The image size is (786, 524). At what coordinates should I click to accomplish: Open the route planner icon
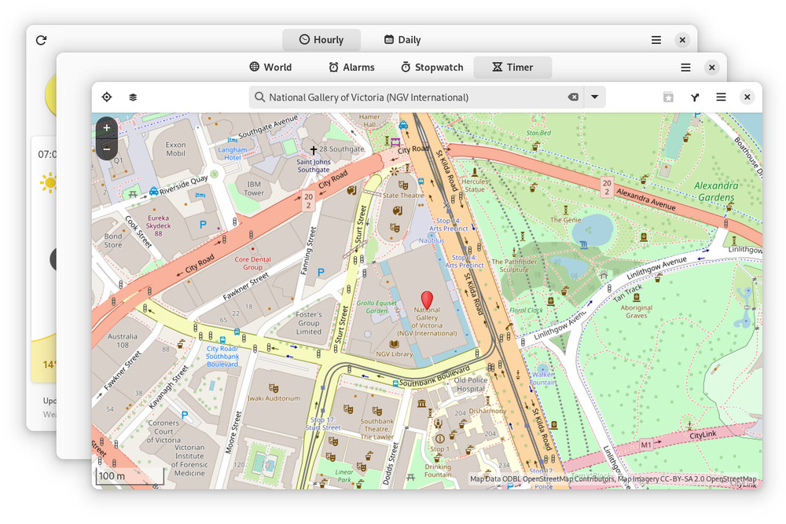click(695, 97)
